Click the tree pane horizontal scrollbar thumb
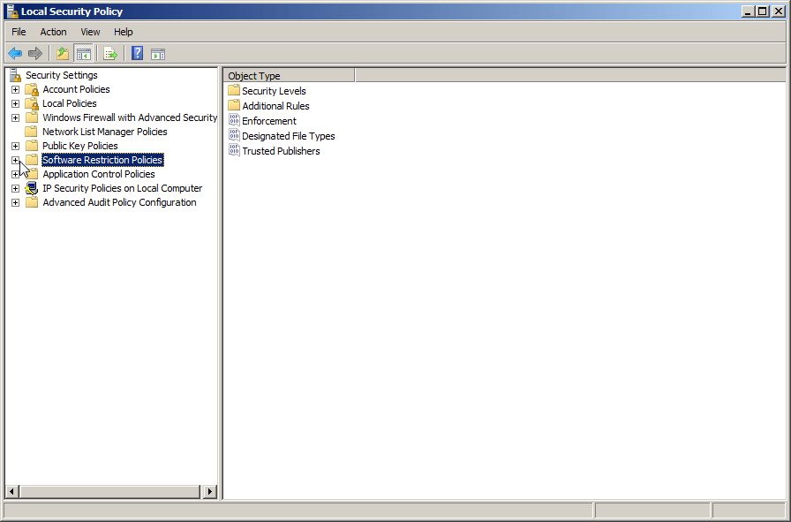The width and height of the screenshot is (791, 522). (110, 491)
